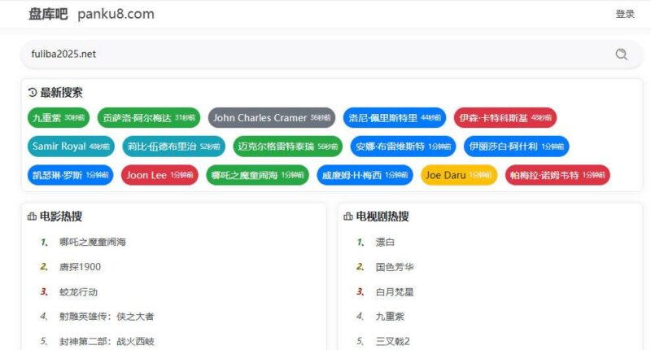Open 九重紫 in the TV hot list

coord(390,317)
